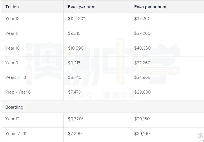Click the Year 10 row label
The width and height of the screenshot is (204, 142).
pyautogui.click(x=12, y=48)
